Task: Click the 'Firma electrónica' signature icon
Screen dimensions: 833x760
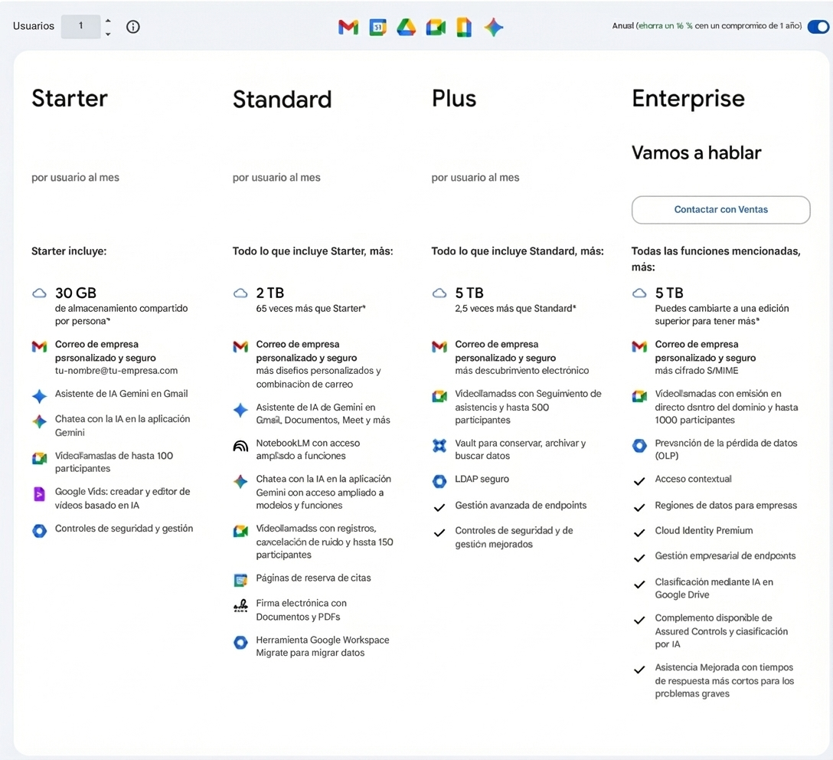Action: (240, 606)
